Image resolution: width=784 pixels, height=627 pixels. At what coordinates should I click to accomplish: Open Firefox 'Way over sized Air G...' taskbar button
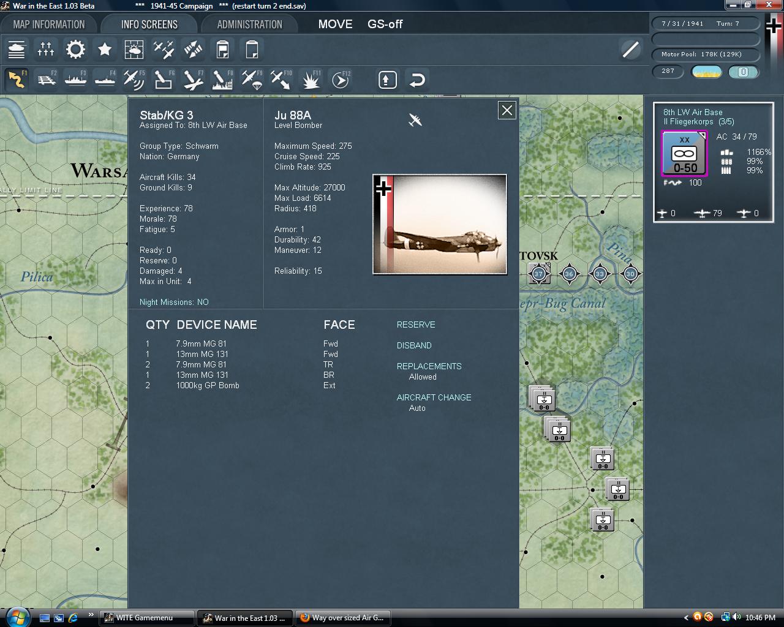pos(342,618)
